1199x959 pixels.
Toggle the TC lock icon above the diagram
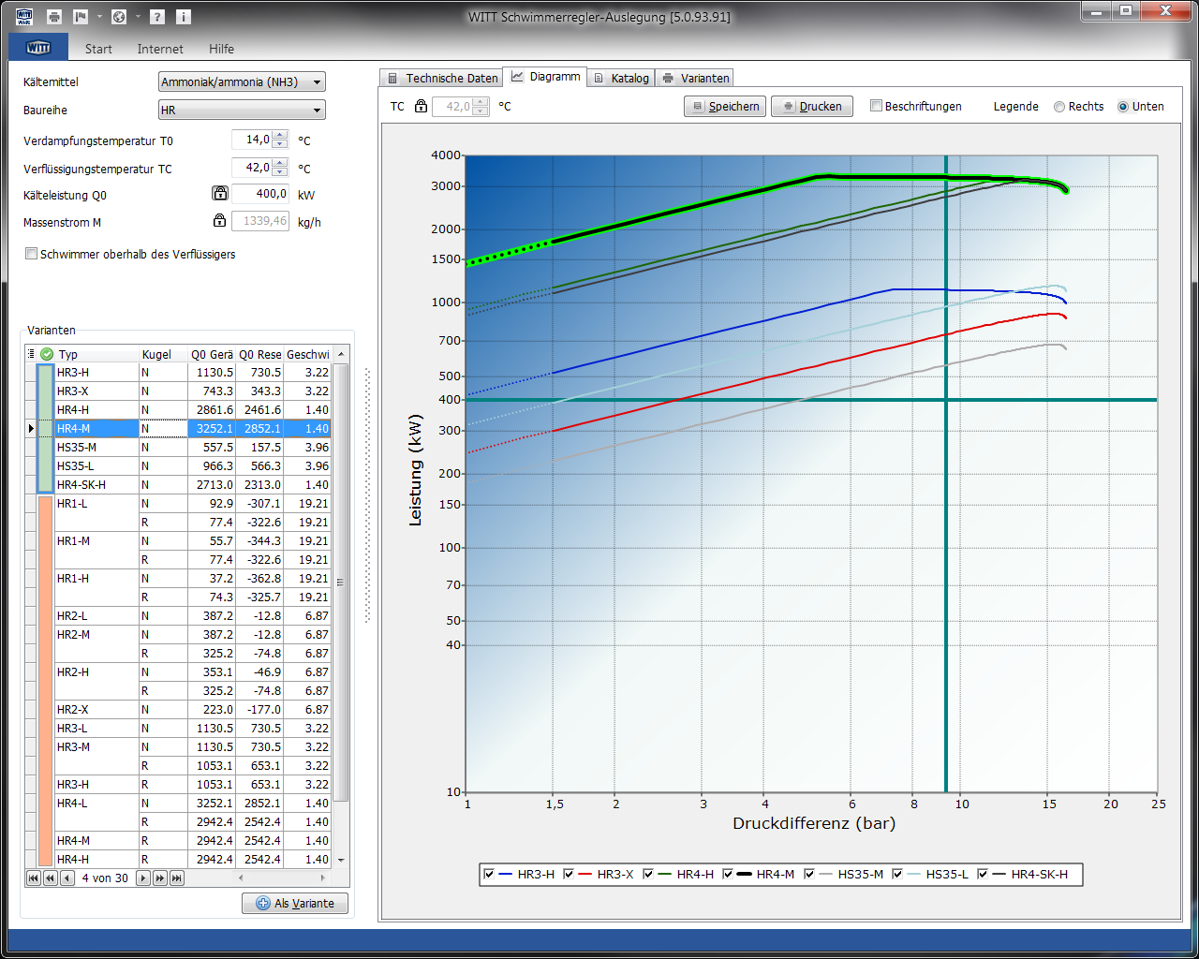coord(422,107)
